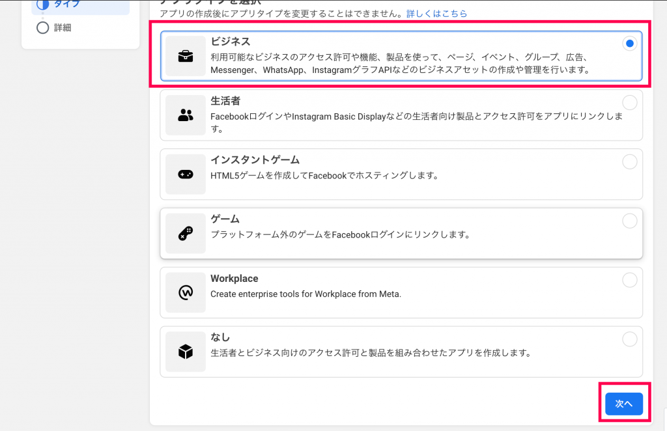The height and width of the screenshot is (431, 667).
Task: Click the なし card title
Action: 220,337
